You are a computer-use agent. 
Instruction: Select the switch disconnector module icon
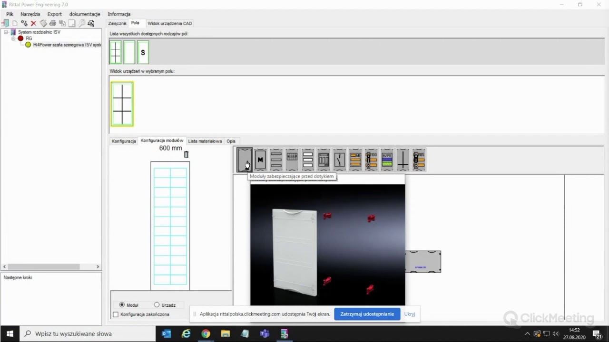339,160
